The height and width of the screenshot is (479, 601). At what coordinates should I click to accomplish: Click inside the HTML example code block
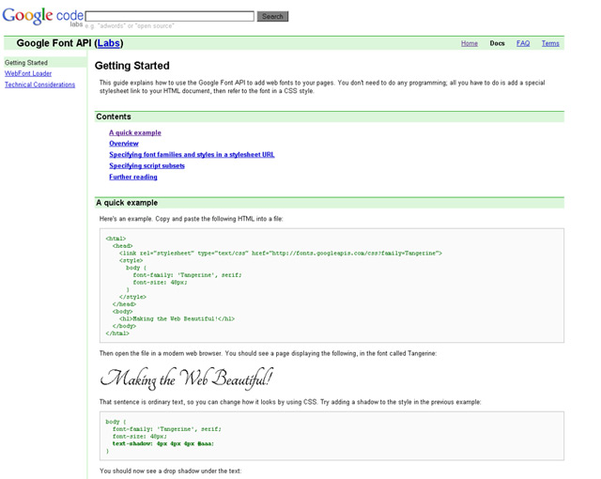pos(331,284)
